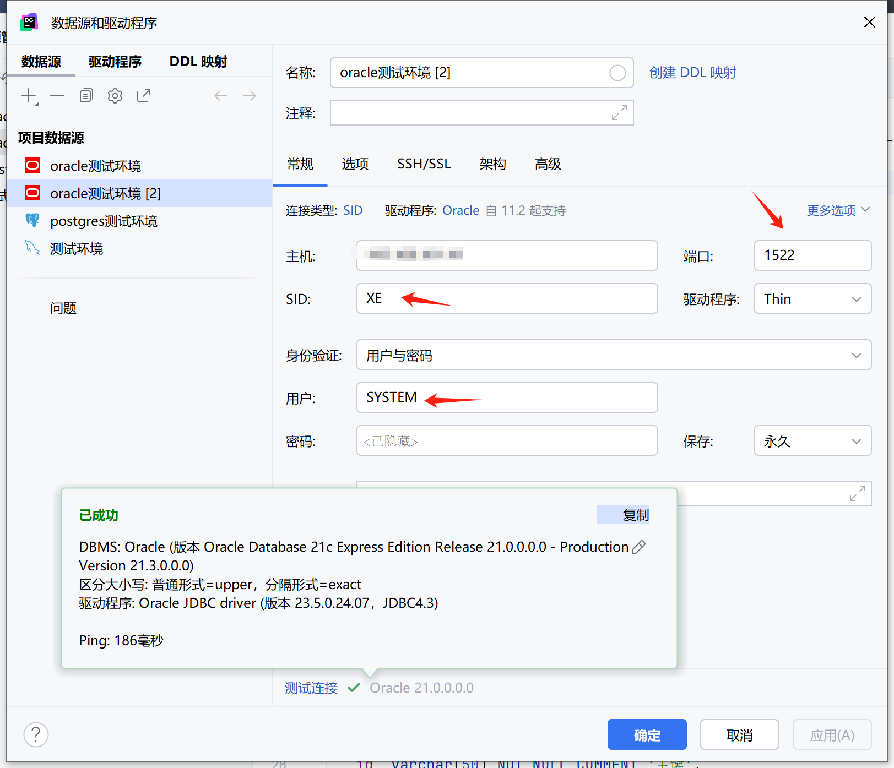
Task: Click the 测试连接 link
Action: (311, 688)
